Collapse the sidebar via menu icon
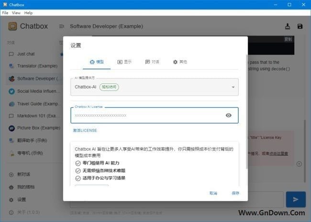This screenshot has width=311, height=222. 61,26
